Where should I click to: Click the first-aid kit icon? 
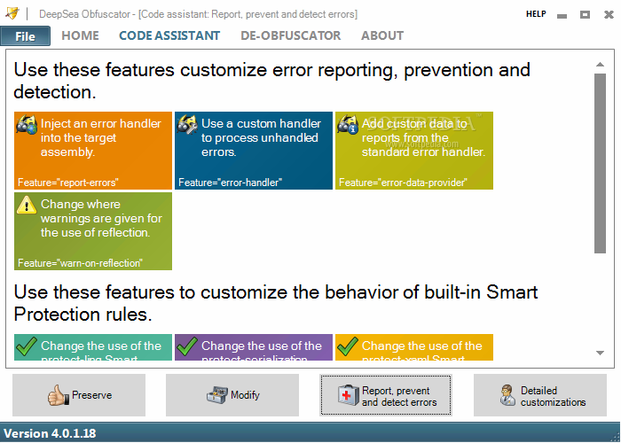[349, 395]
